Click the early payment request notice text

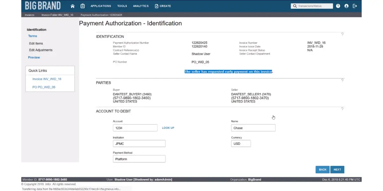click(x=229, y=72)
